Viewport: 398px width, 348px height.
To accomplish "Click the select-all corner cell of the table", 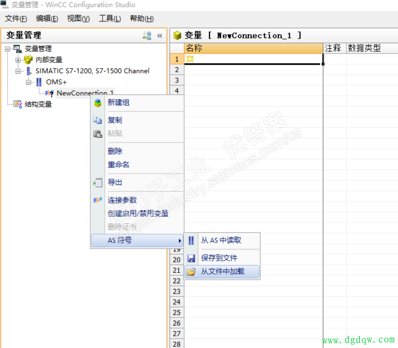I will [177, 48].
